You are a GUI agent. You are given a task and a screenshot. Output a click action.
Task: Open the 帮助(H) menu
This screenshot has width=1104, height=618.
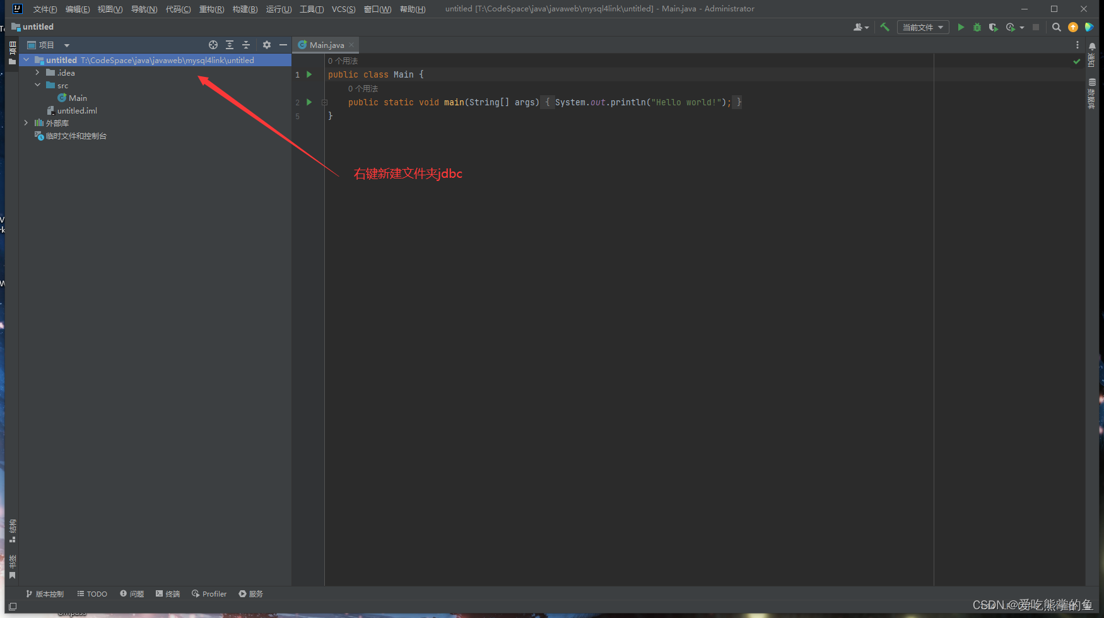(x=413, y=9)
